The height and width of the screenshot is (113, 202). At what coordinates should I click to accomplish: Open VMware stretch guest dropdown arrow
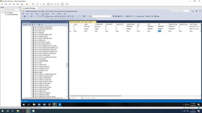pyautogui.click(x=69, y=4)
